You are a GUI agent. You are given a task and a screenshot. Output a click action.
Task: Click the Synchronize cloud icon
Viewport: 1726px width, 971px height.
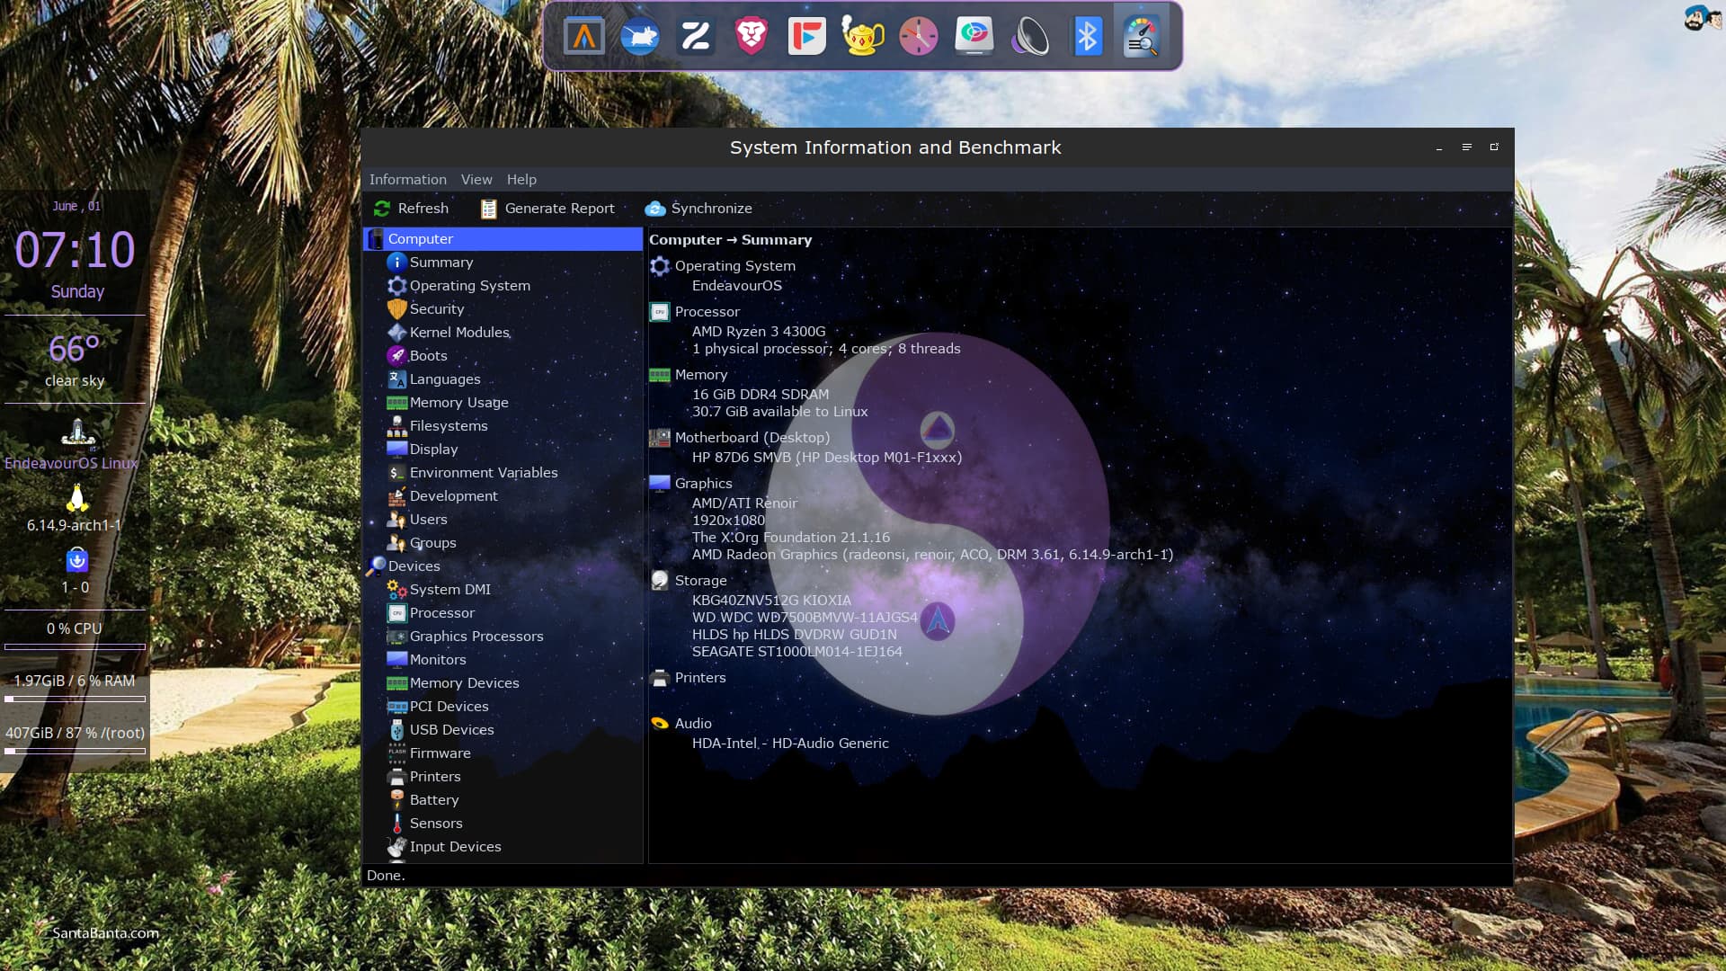pyautogui.click(x=655, y=209)
